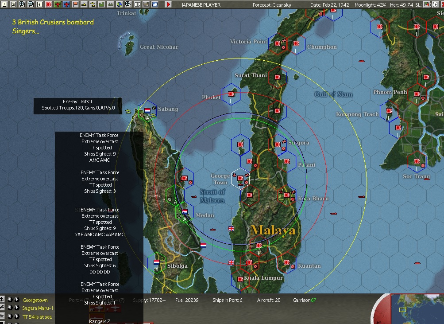
Task: Go to previous base before Georgetown
Action: 10,299
